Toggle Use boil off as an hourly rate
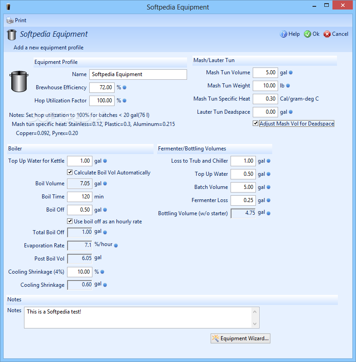 (x=70, y=221)
